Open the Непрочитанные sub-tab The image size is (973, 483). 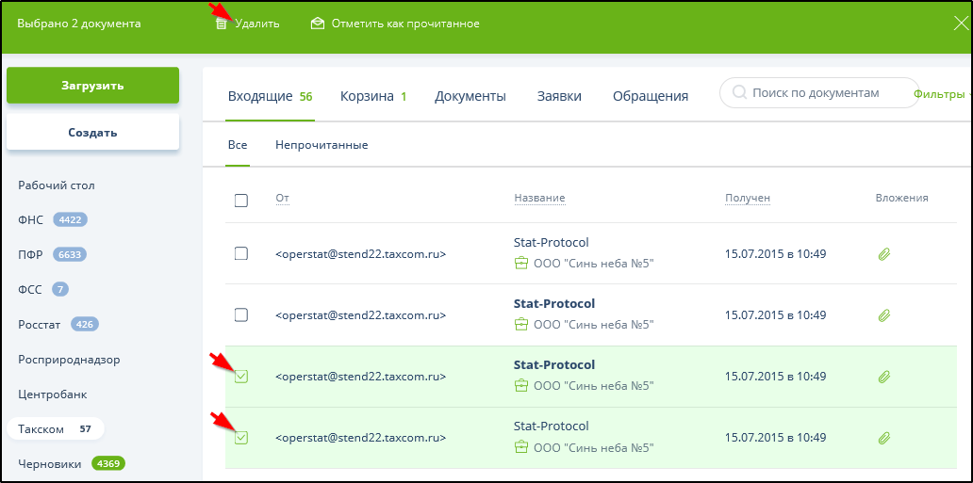click(x=322, y=145)
